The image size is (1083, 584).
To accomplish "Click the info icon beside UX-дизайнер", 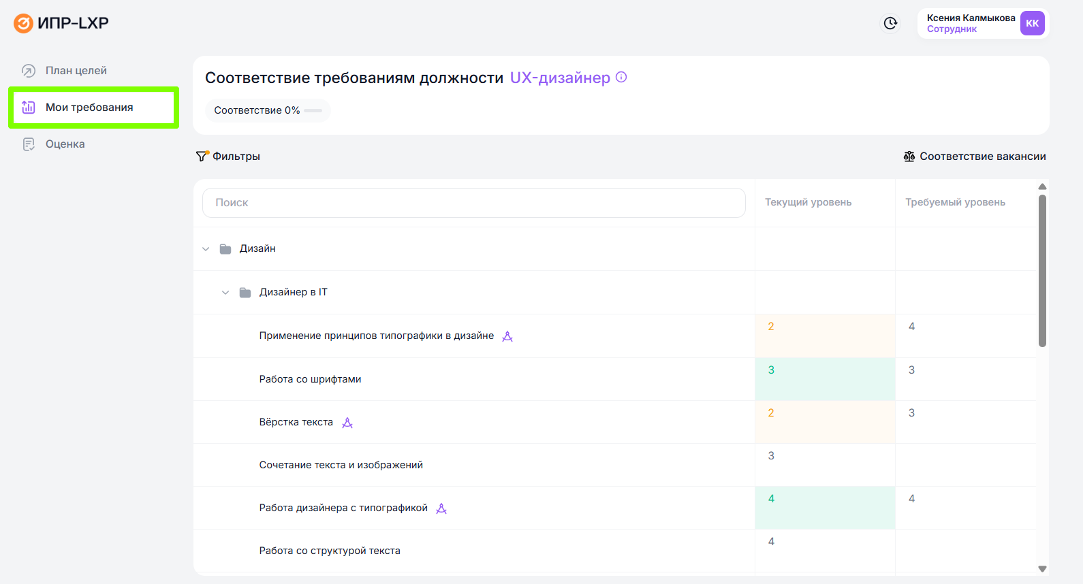I will pos(621,77).
